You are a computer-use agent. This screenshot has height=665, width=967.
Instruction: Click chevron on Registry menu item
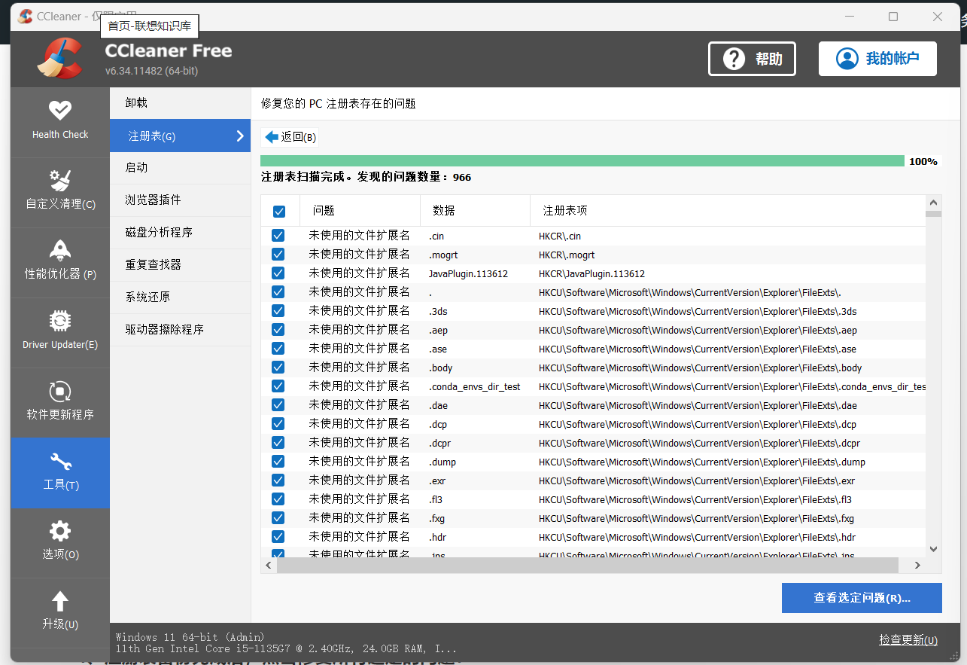(x=240, y=136)
